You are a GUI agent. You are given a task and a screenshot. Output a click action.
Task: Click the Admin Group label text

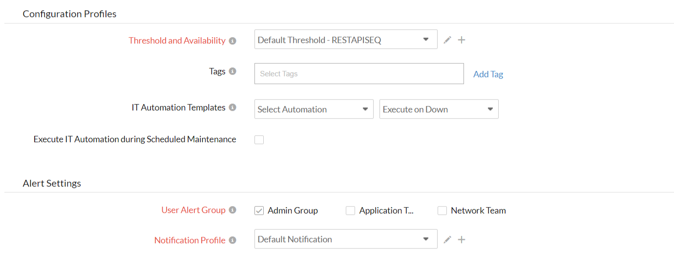click(293, 210)
